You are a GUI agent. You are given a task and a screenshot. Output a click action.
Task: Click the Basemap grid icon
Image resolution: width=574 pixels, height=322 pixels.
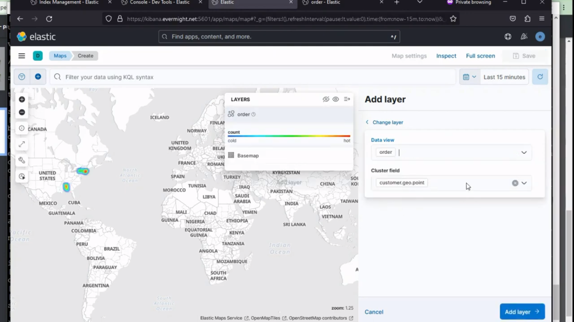point(231,156)
